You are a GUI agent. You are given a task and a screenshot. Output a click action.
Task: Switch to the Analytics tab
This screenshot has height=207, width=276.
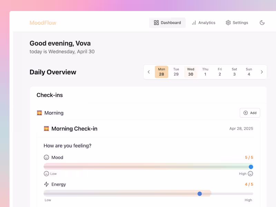pyautogui.click(x=204, y=23)
